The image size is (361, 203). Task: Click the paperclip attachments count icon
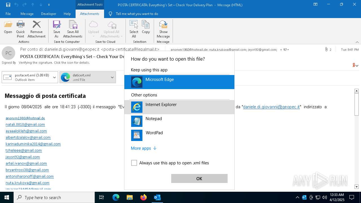(326, 49)
